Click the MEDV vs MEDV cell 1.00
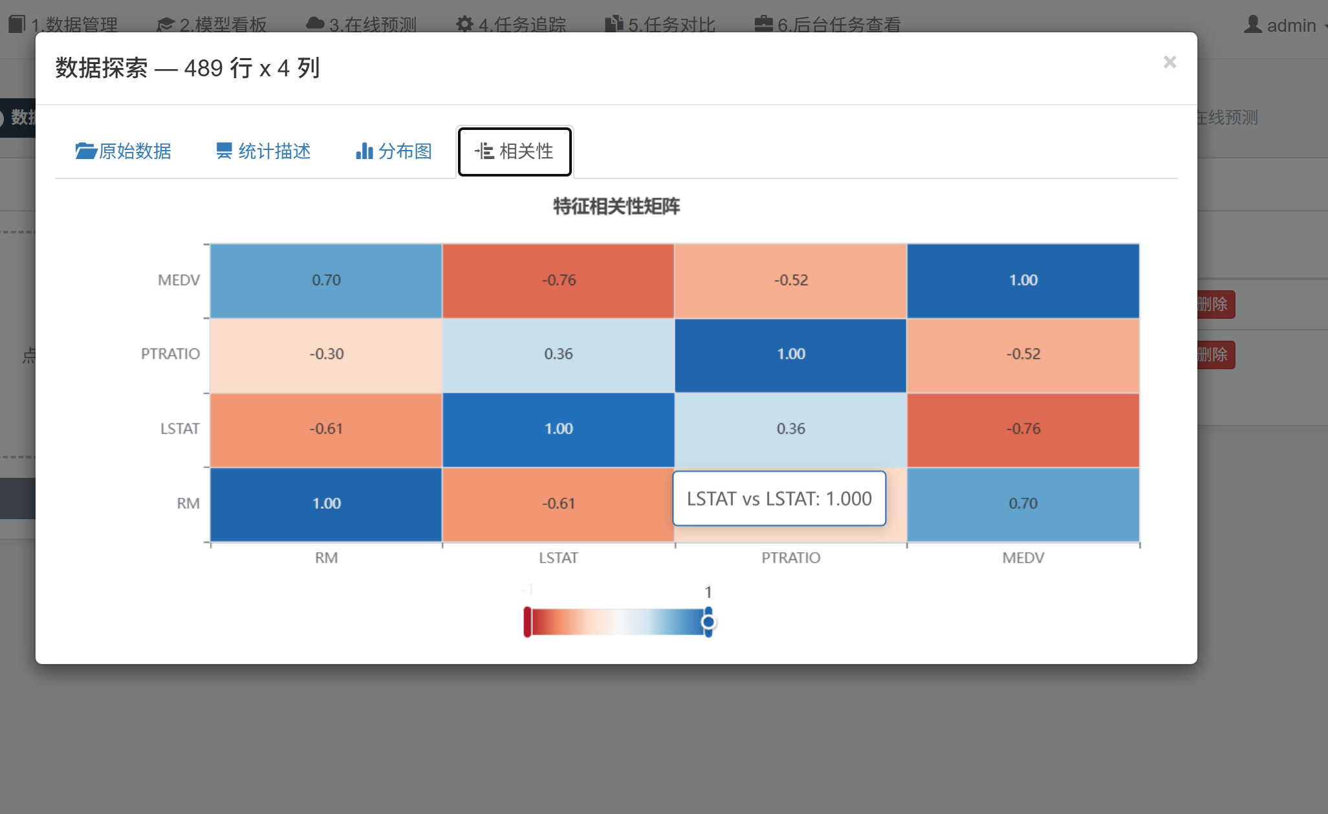The image size is (1328, 814). pyautogui.click(x=1023, y=281)
